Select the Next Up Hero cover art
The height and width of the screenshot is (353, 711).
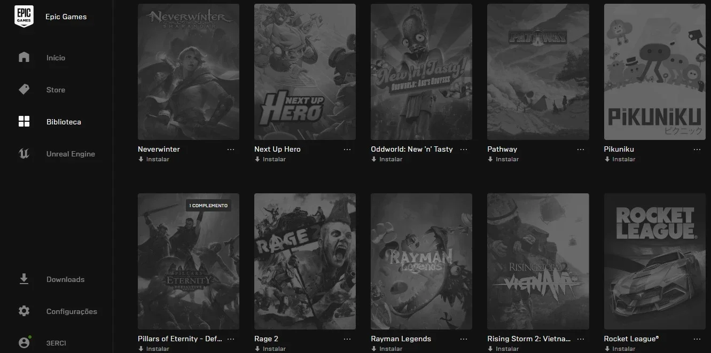[305, 72]
